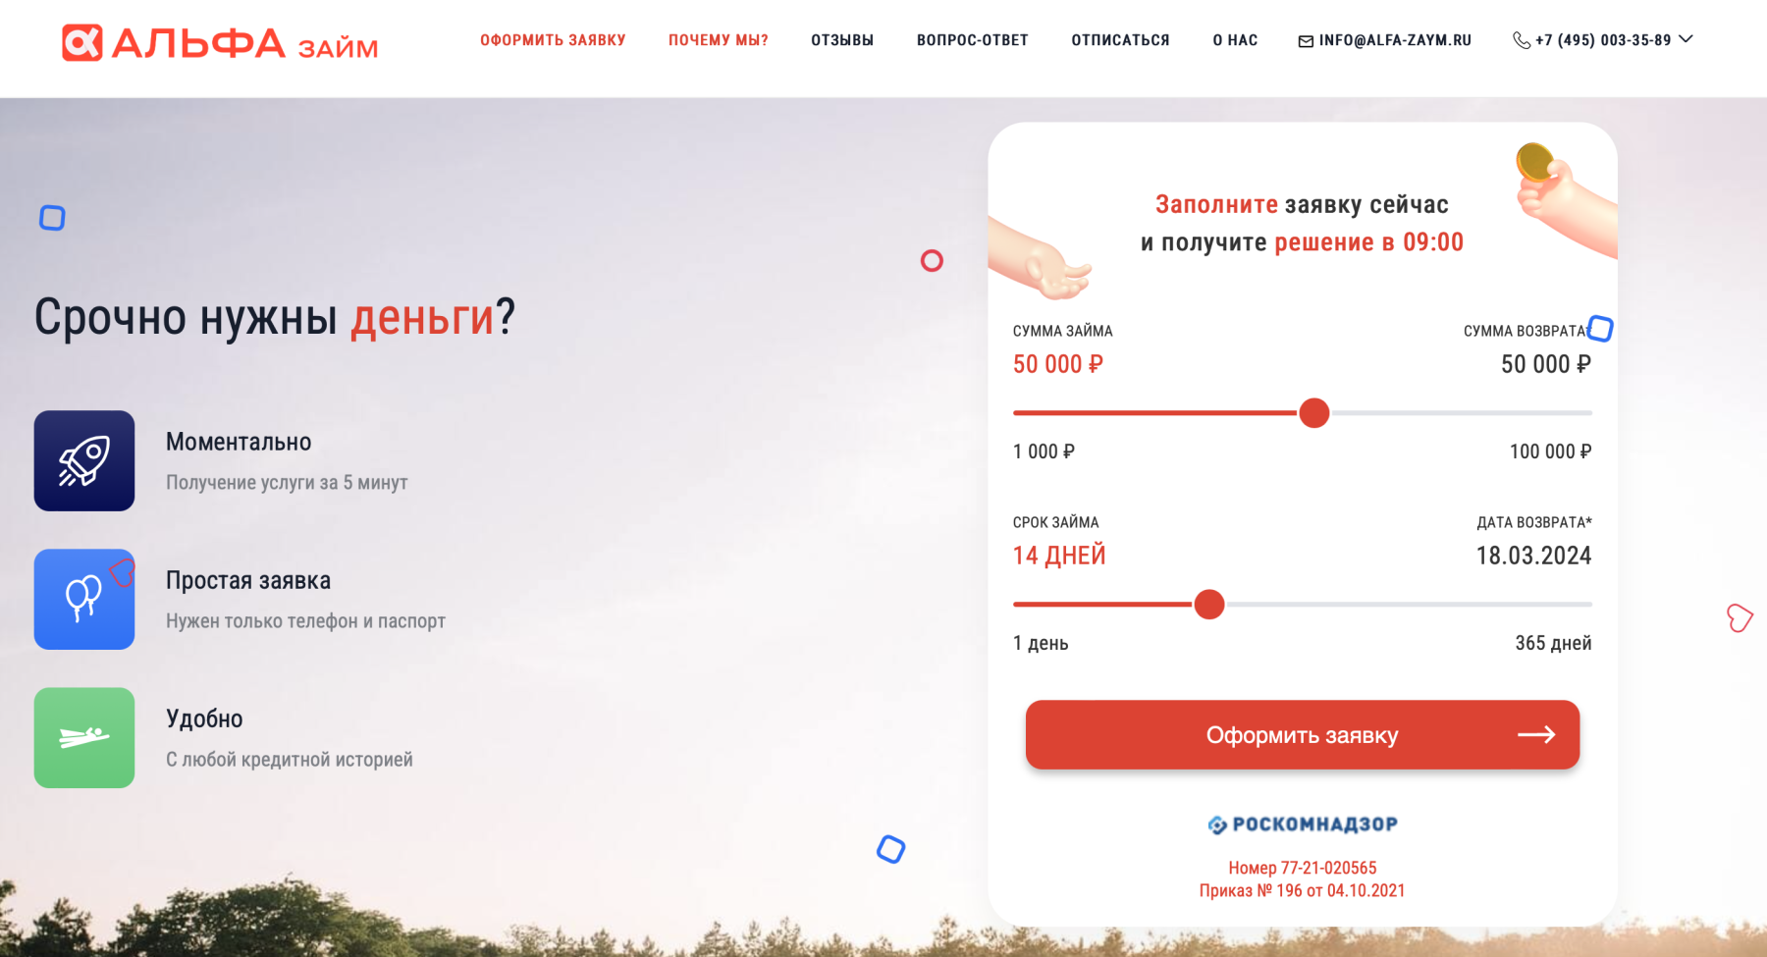Click the Альфа Займ logo
The height and width of the screenshot is (957, 1767).
click(x=220, y=42)
